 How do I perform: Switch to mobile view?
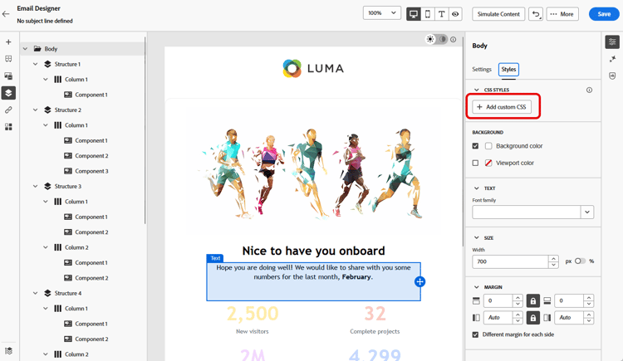point(428,14)
